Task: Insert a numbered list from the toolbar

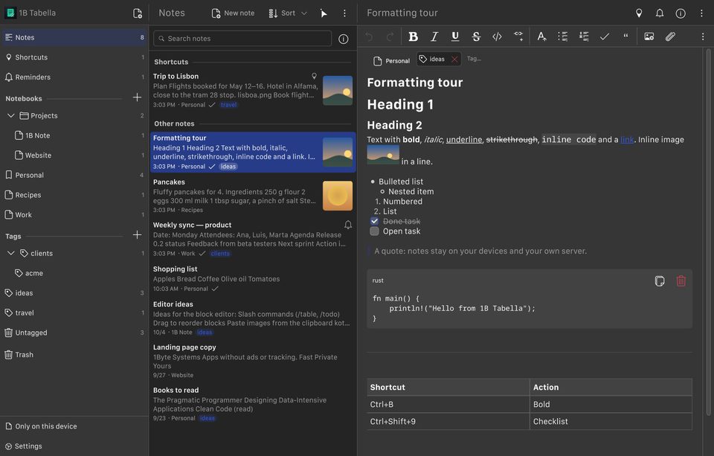Action: point(583,36)
